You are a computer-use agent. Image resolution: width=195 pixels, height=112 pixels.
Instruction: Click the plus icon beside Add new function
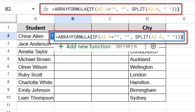click(61, 47)
